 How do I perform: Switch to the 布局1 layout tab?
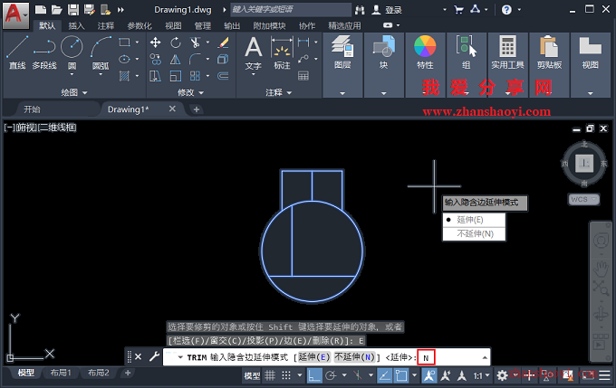pos(61,373)
